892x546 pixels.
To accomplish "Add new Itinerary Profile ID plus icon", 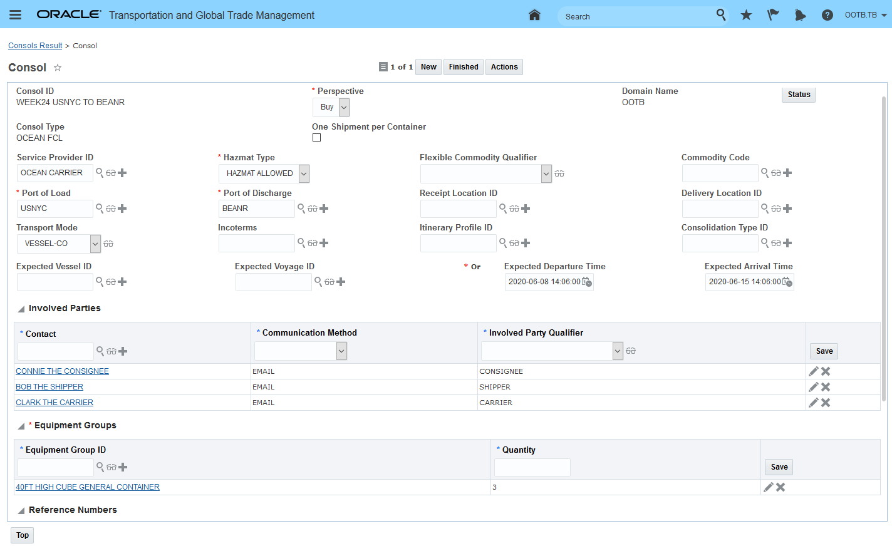I will click(x=526, y=243).
